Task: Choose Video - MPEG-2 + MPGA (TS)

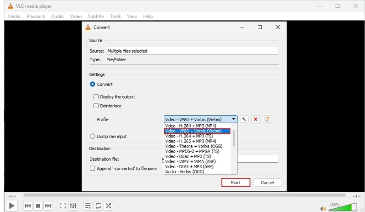Action: tap(198, 151)
